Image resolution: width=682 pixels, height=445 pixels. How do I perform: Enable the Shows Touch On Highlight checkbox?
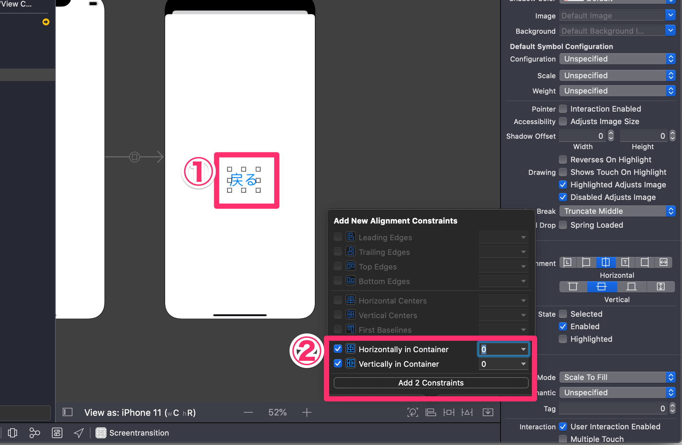click(563, 172)
